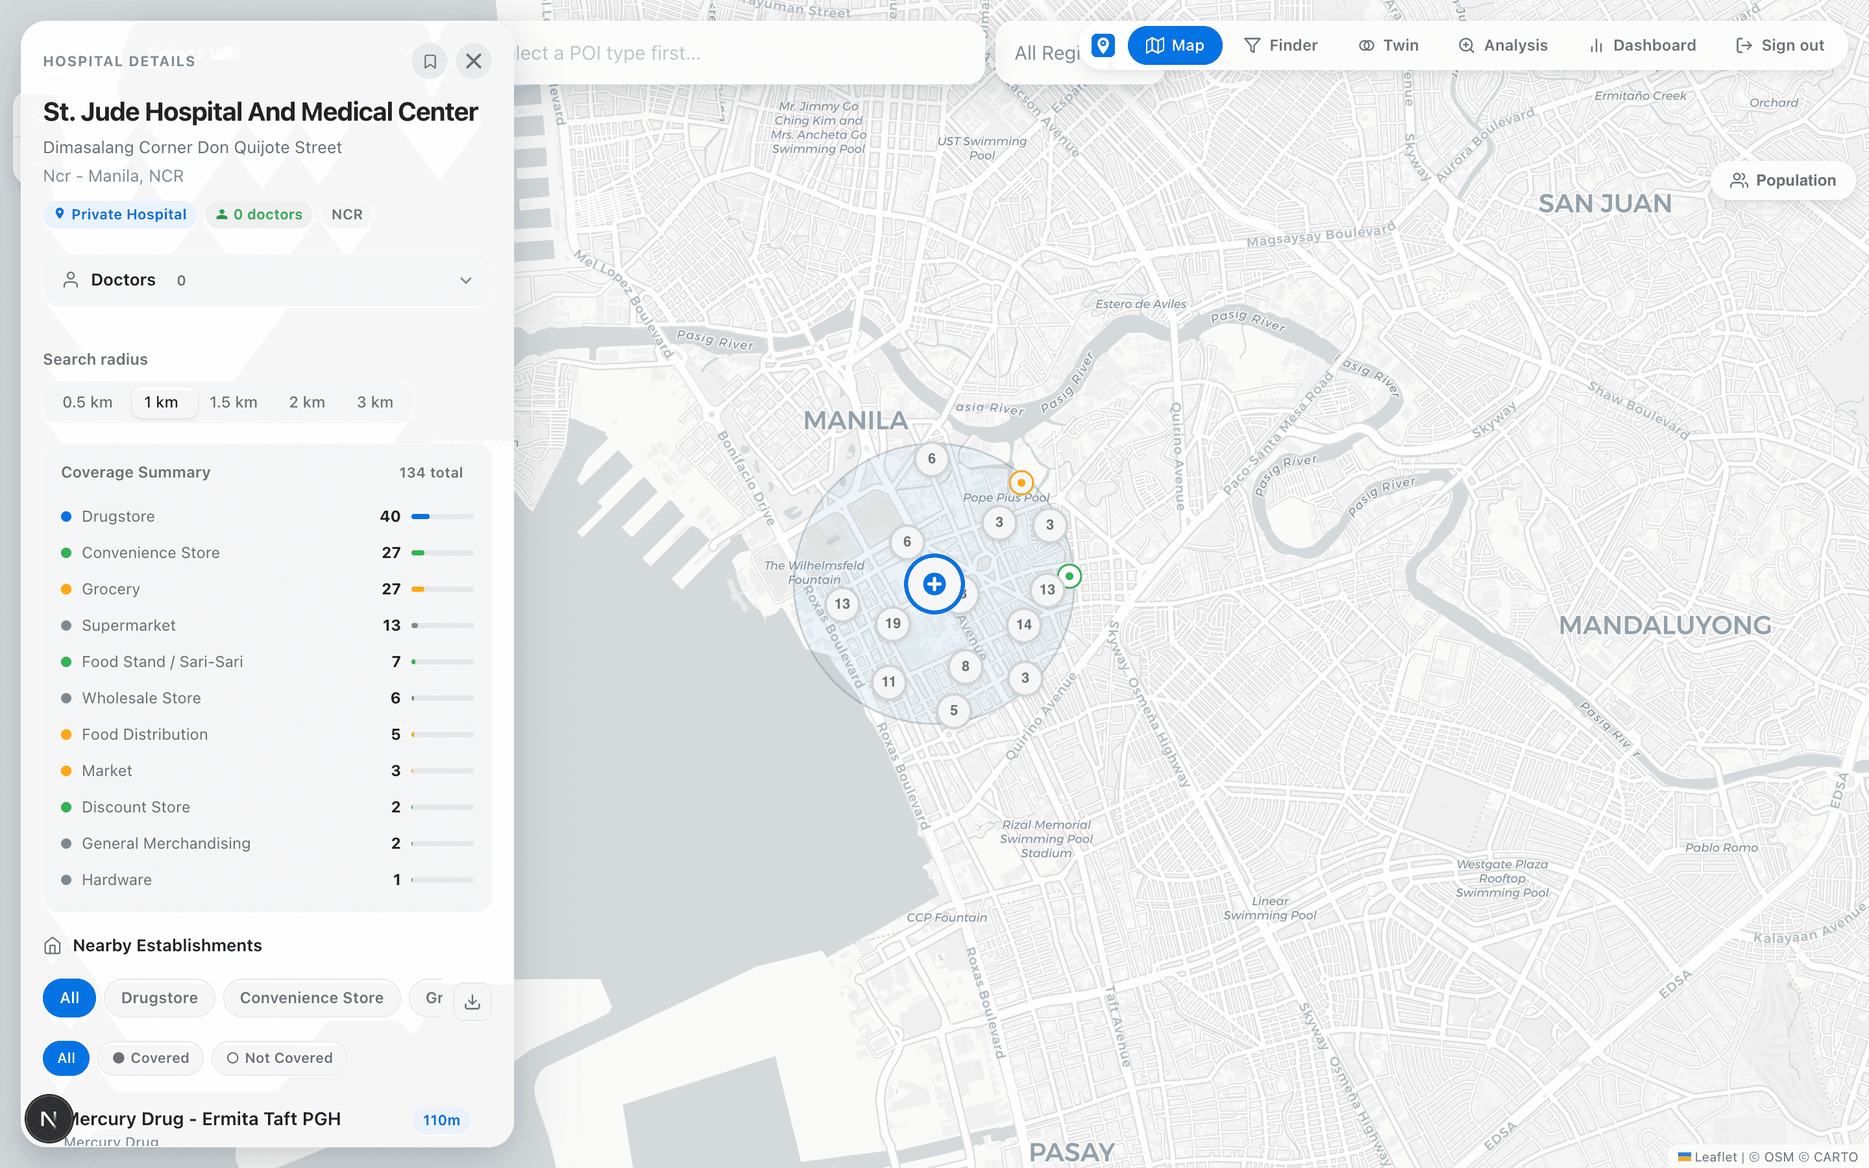This screenshot has height=1168, width=1869.
Task: Click the NCR region tag
Action: tap(347, 215)
